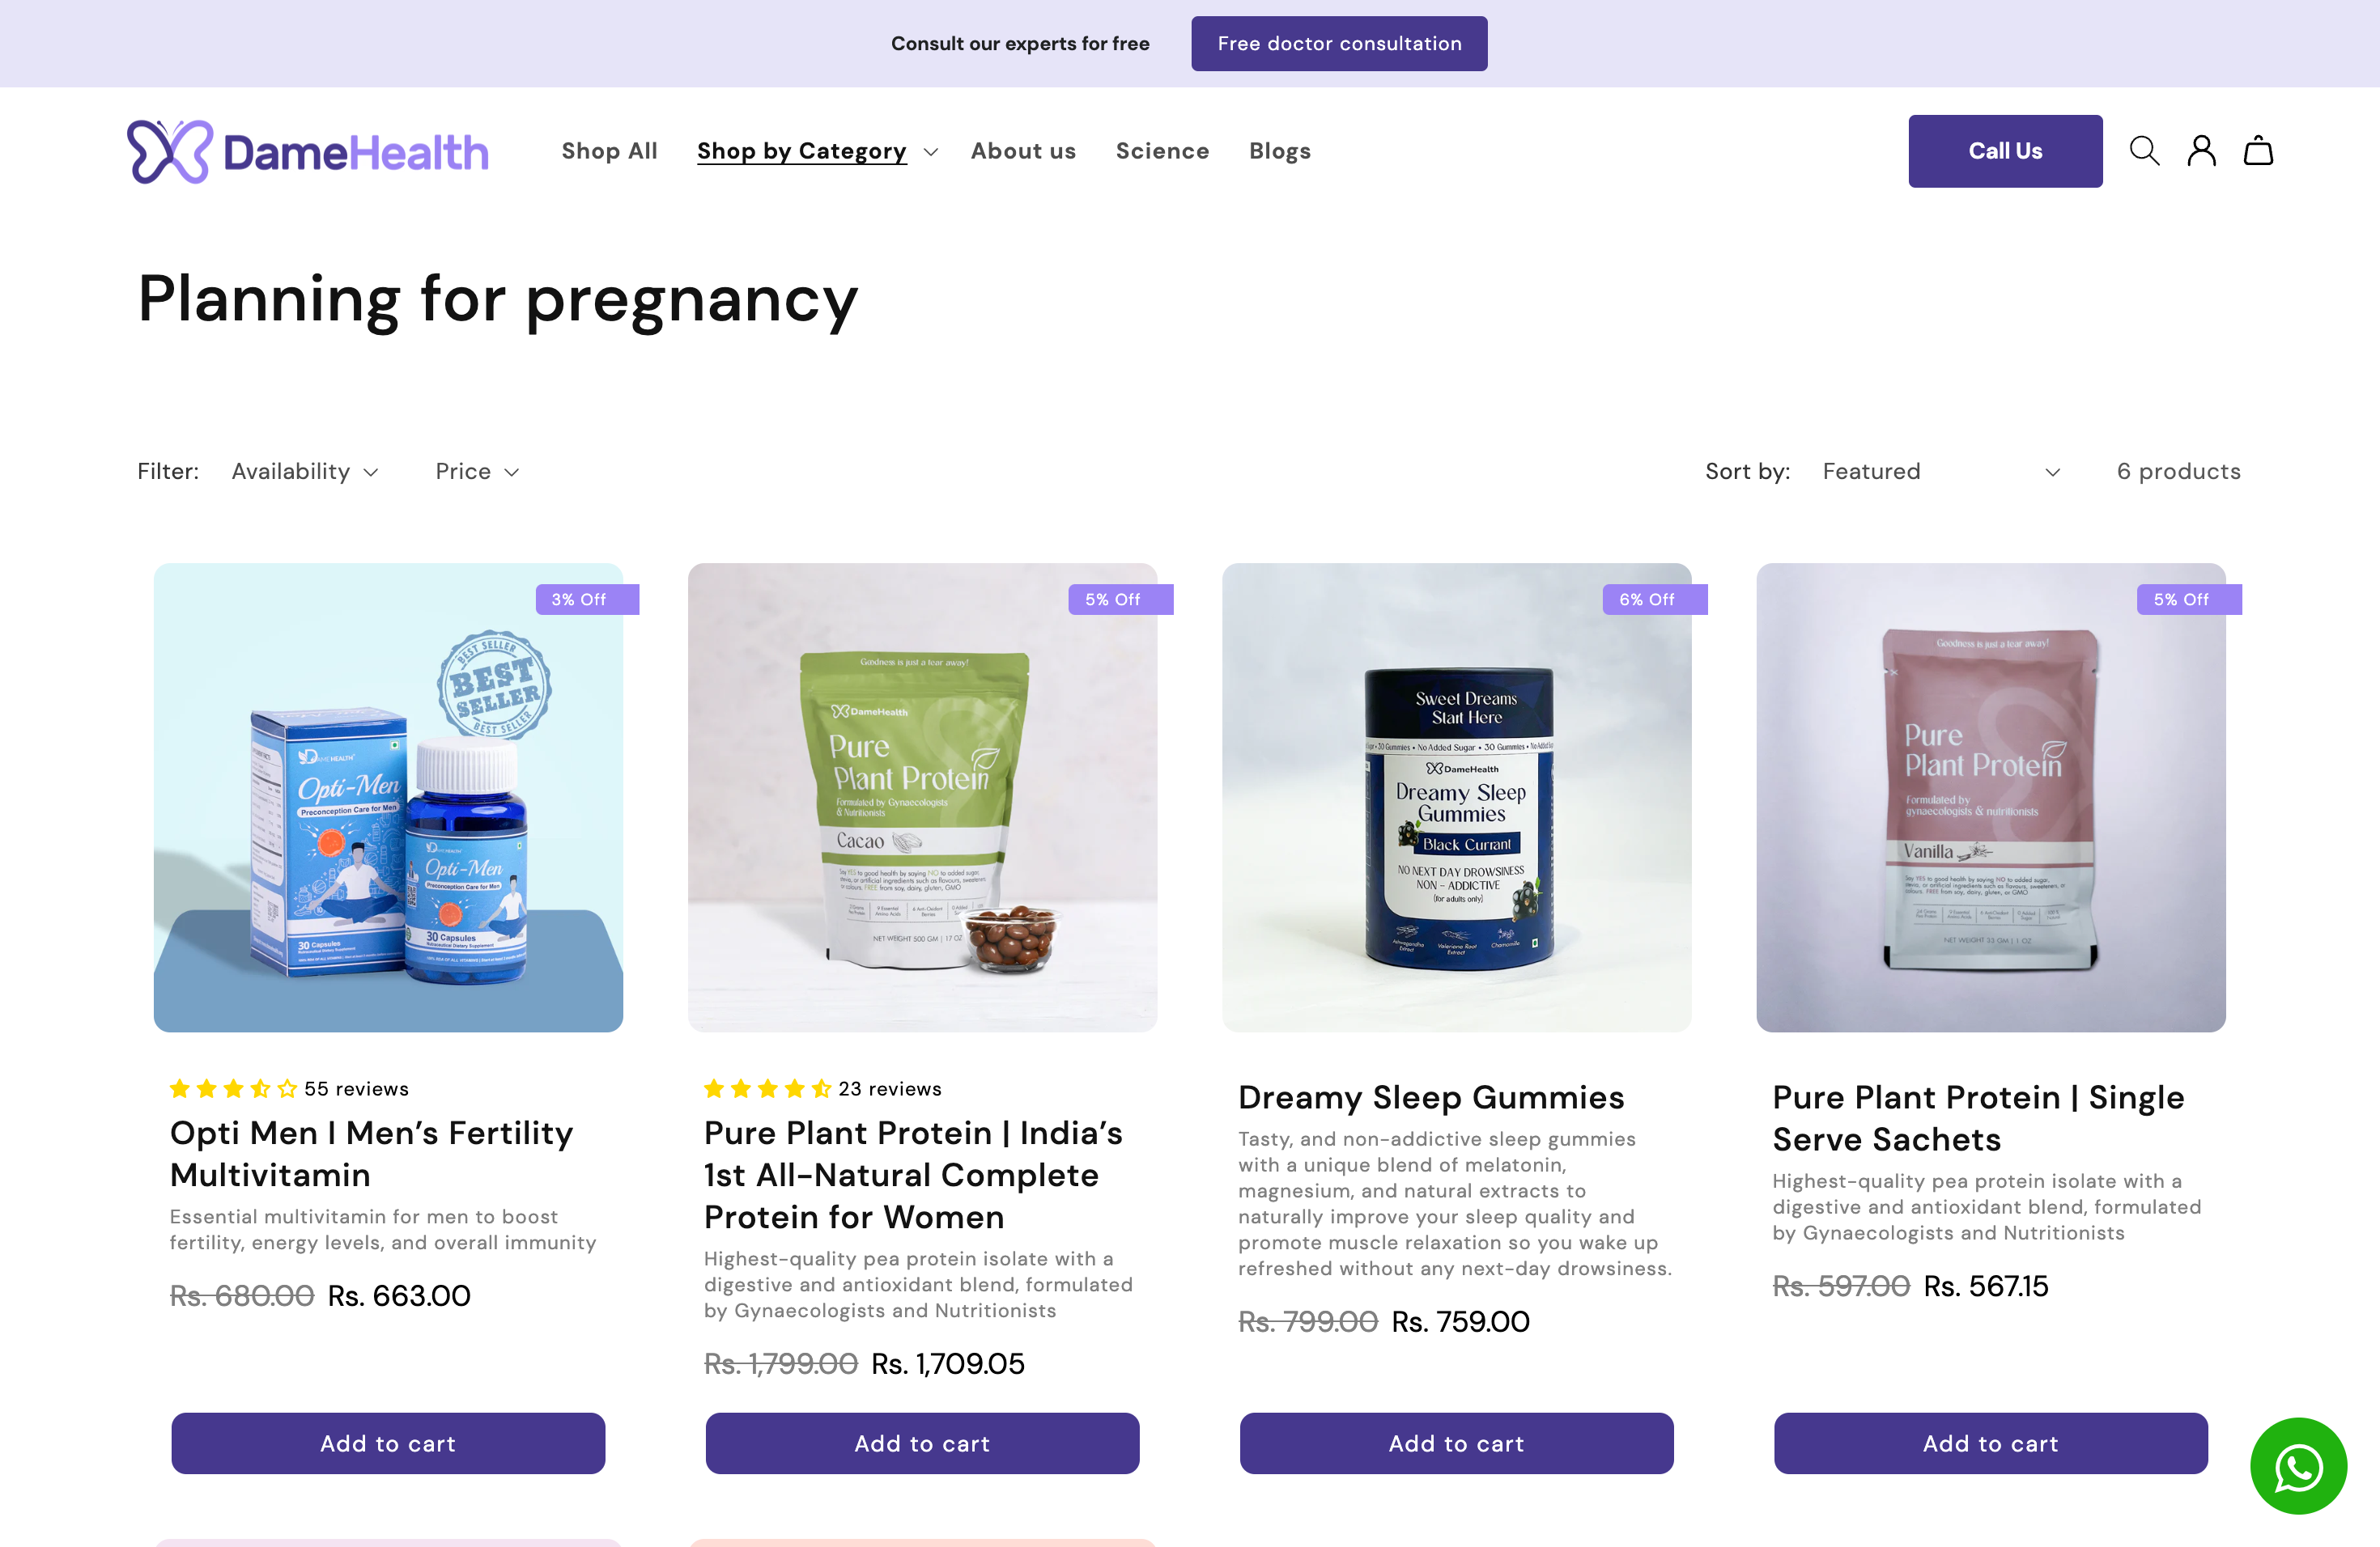Viewport: 2380px width, 1547px height.
Task: Go to home via DameHealth logo
Action: pos(308,152)
